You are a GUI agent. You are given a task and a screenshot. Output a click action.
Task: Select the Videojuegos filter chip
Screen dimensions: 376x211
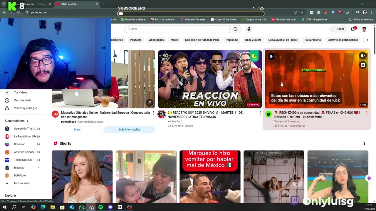(x=156, y=40)
